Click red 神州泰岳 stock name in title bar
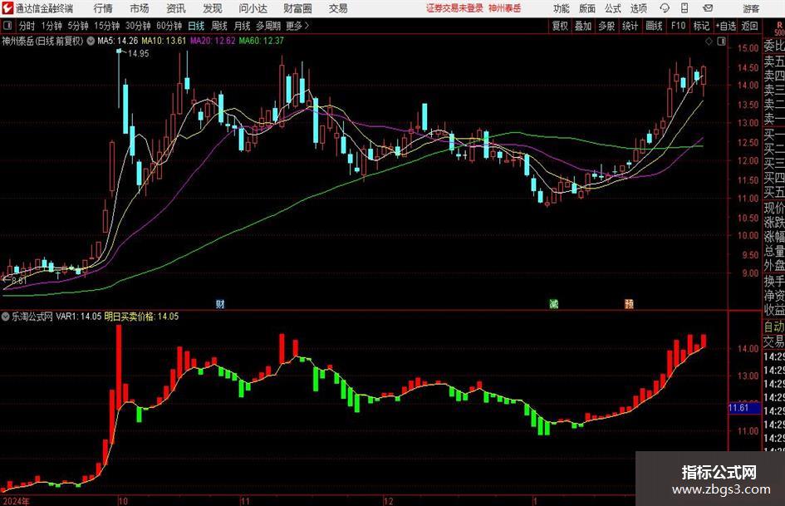 [x=505, y=8]
